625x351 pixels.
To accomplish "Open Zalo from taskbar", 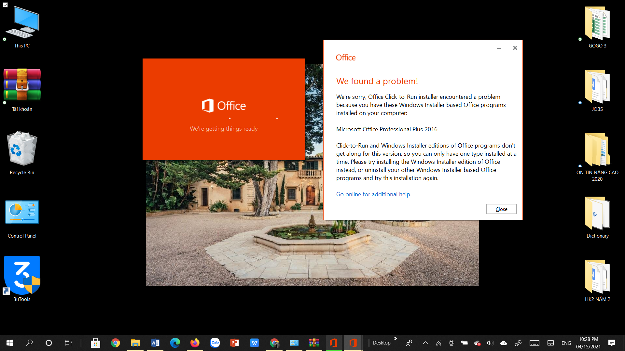I will 215,343.
